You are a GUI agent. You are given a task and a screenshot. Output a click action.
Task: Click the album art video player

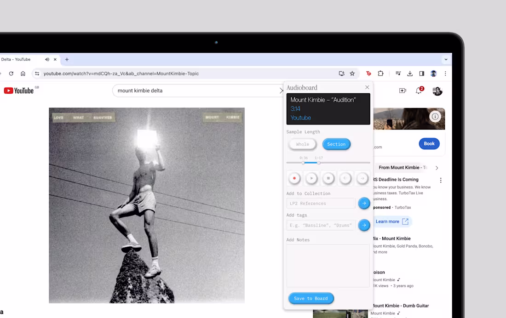pyautogui.click(x=146, y=205)
